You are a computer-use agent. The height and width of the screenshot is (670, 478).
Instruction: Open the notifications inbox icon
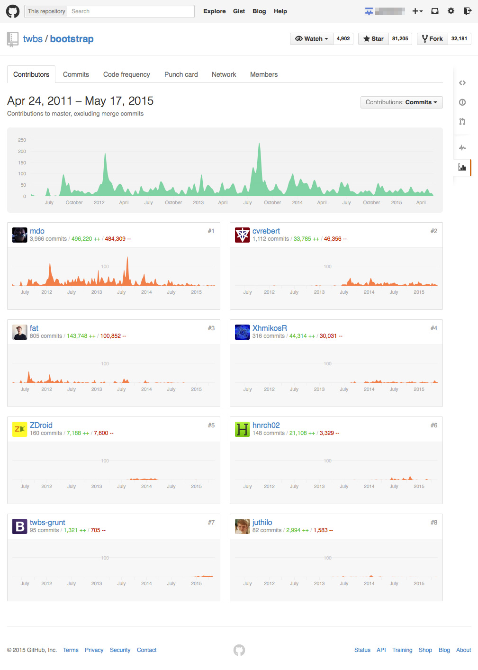434,11
